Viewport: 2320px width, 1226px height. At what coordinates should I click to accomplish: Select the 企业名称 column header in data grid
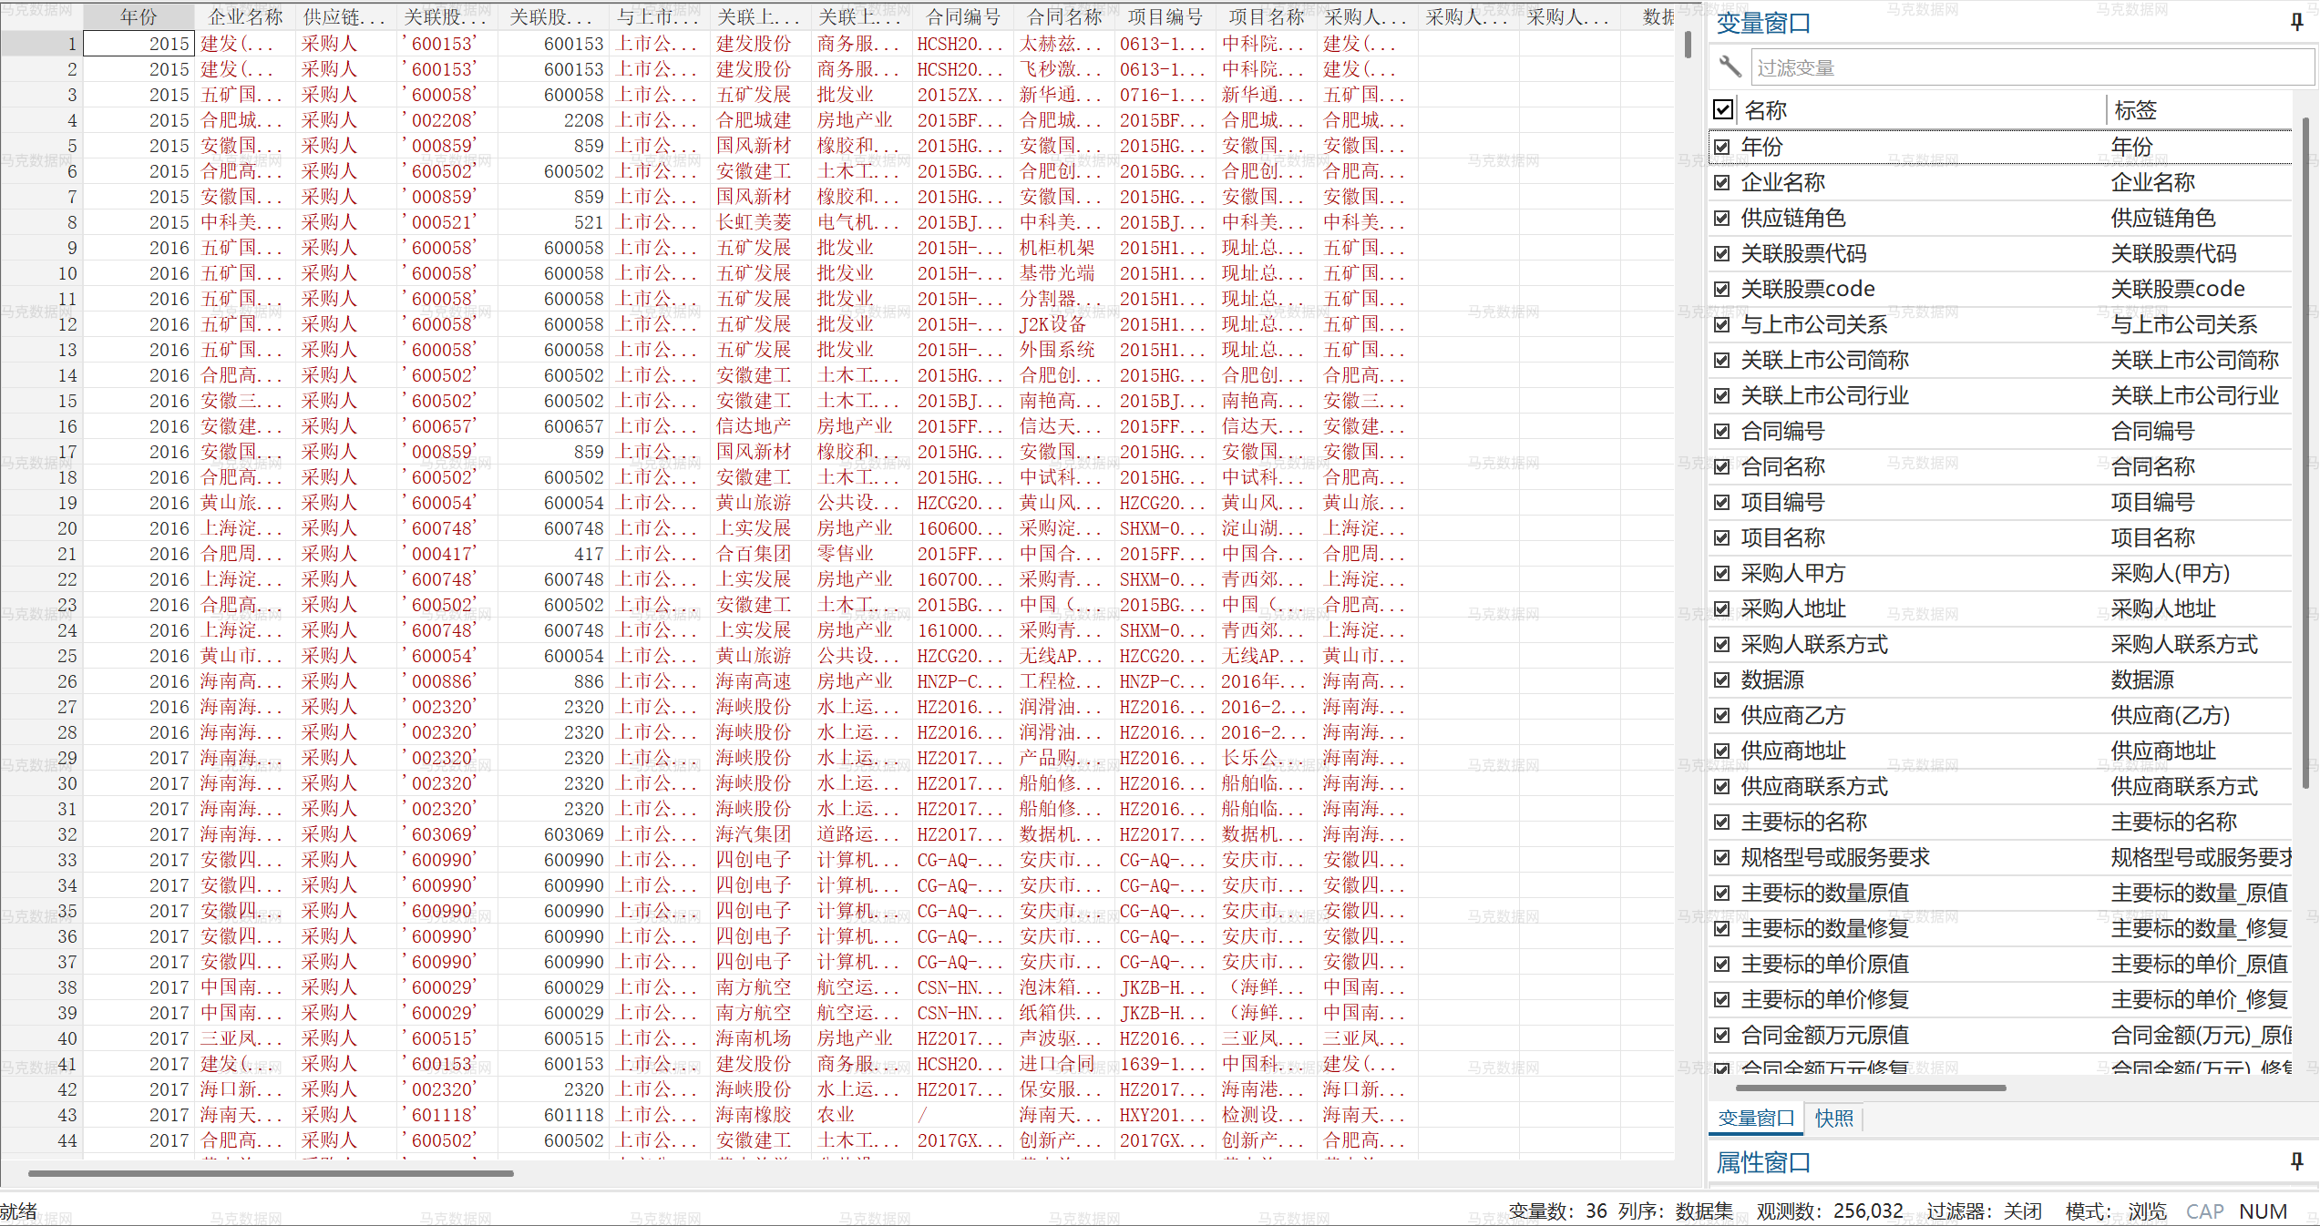point(245,16)
